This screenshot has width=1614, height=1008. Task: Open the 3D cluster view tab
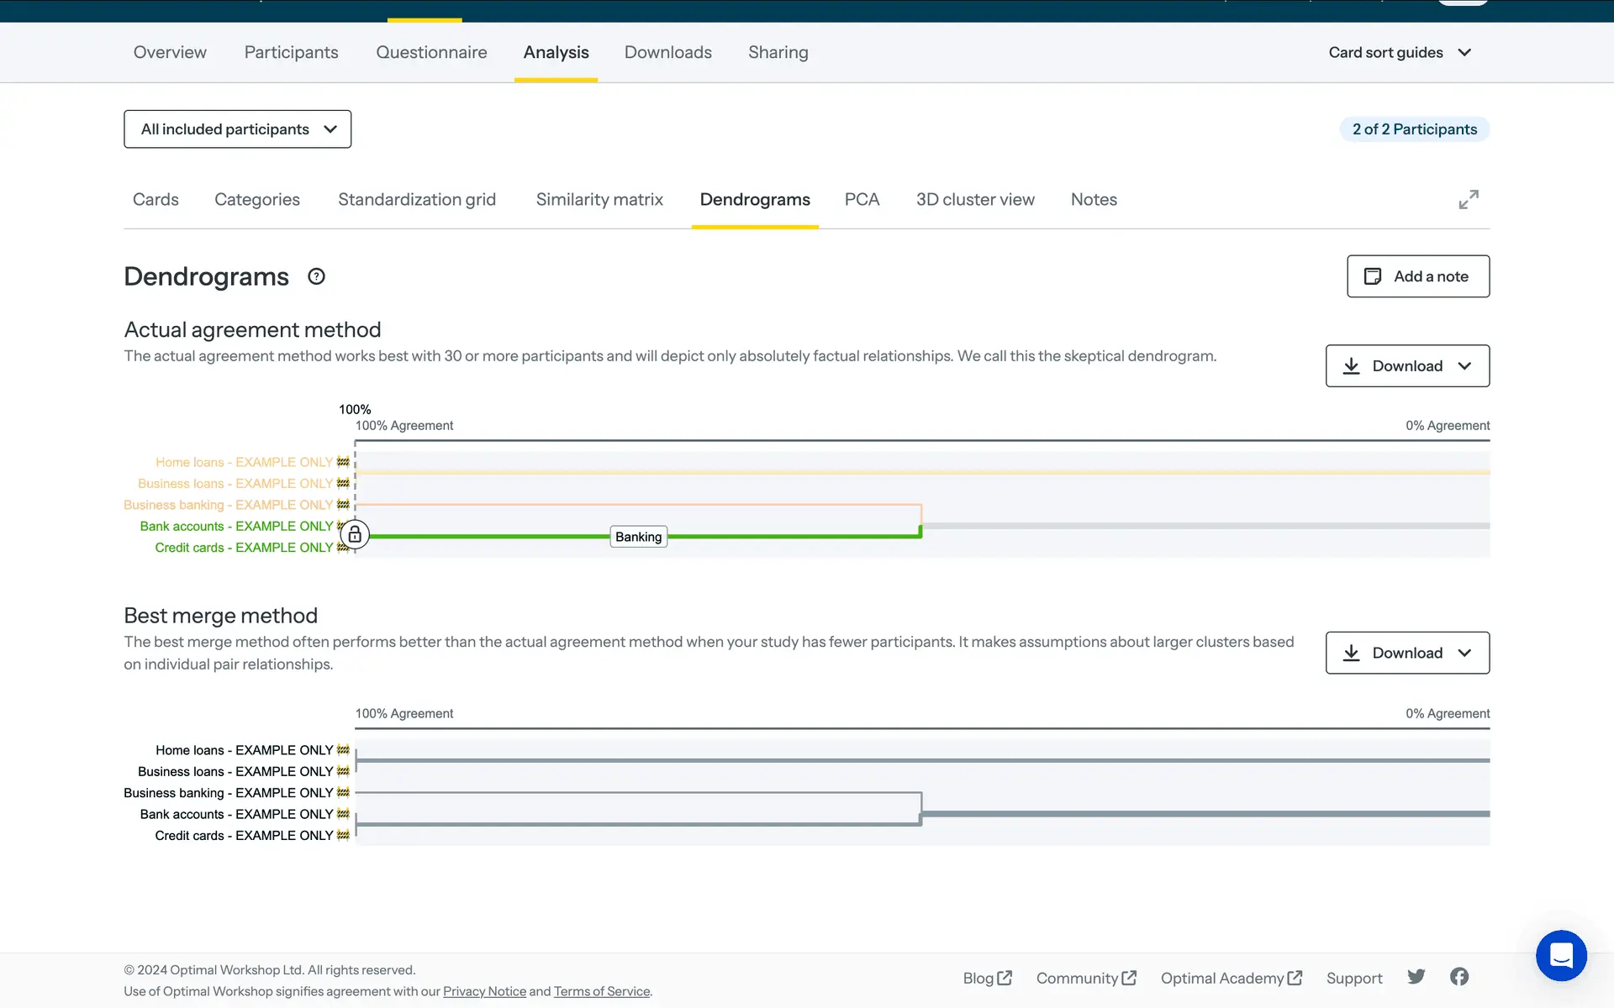pos(975,200)
